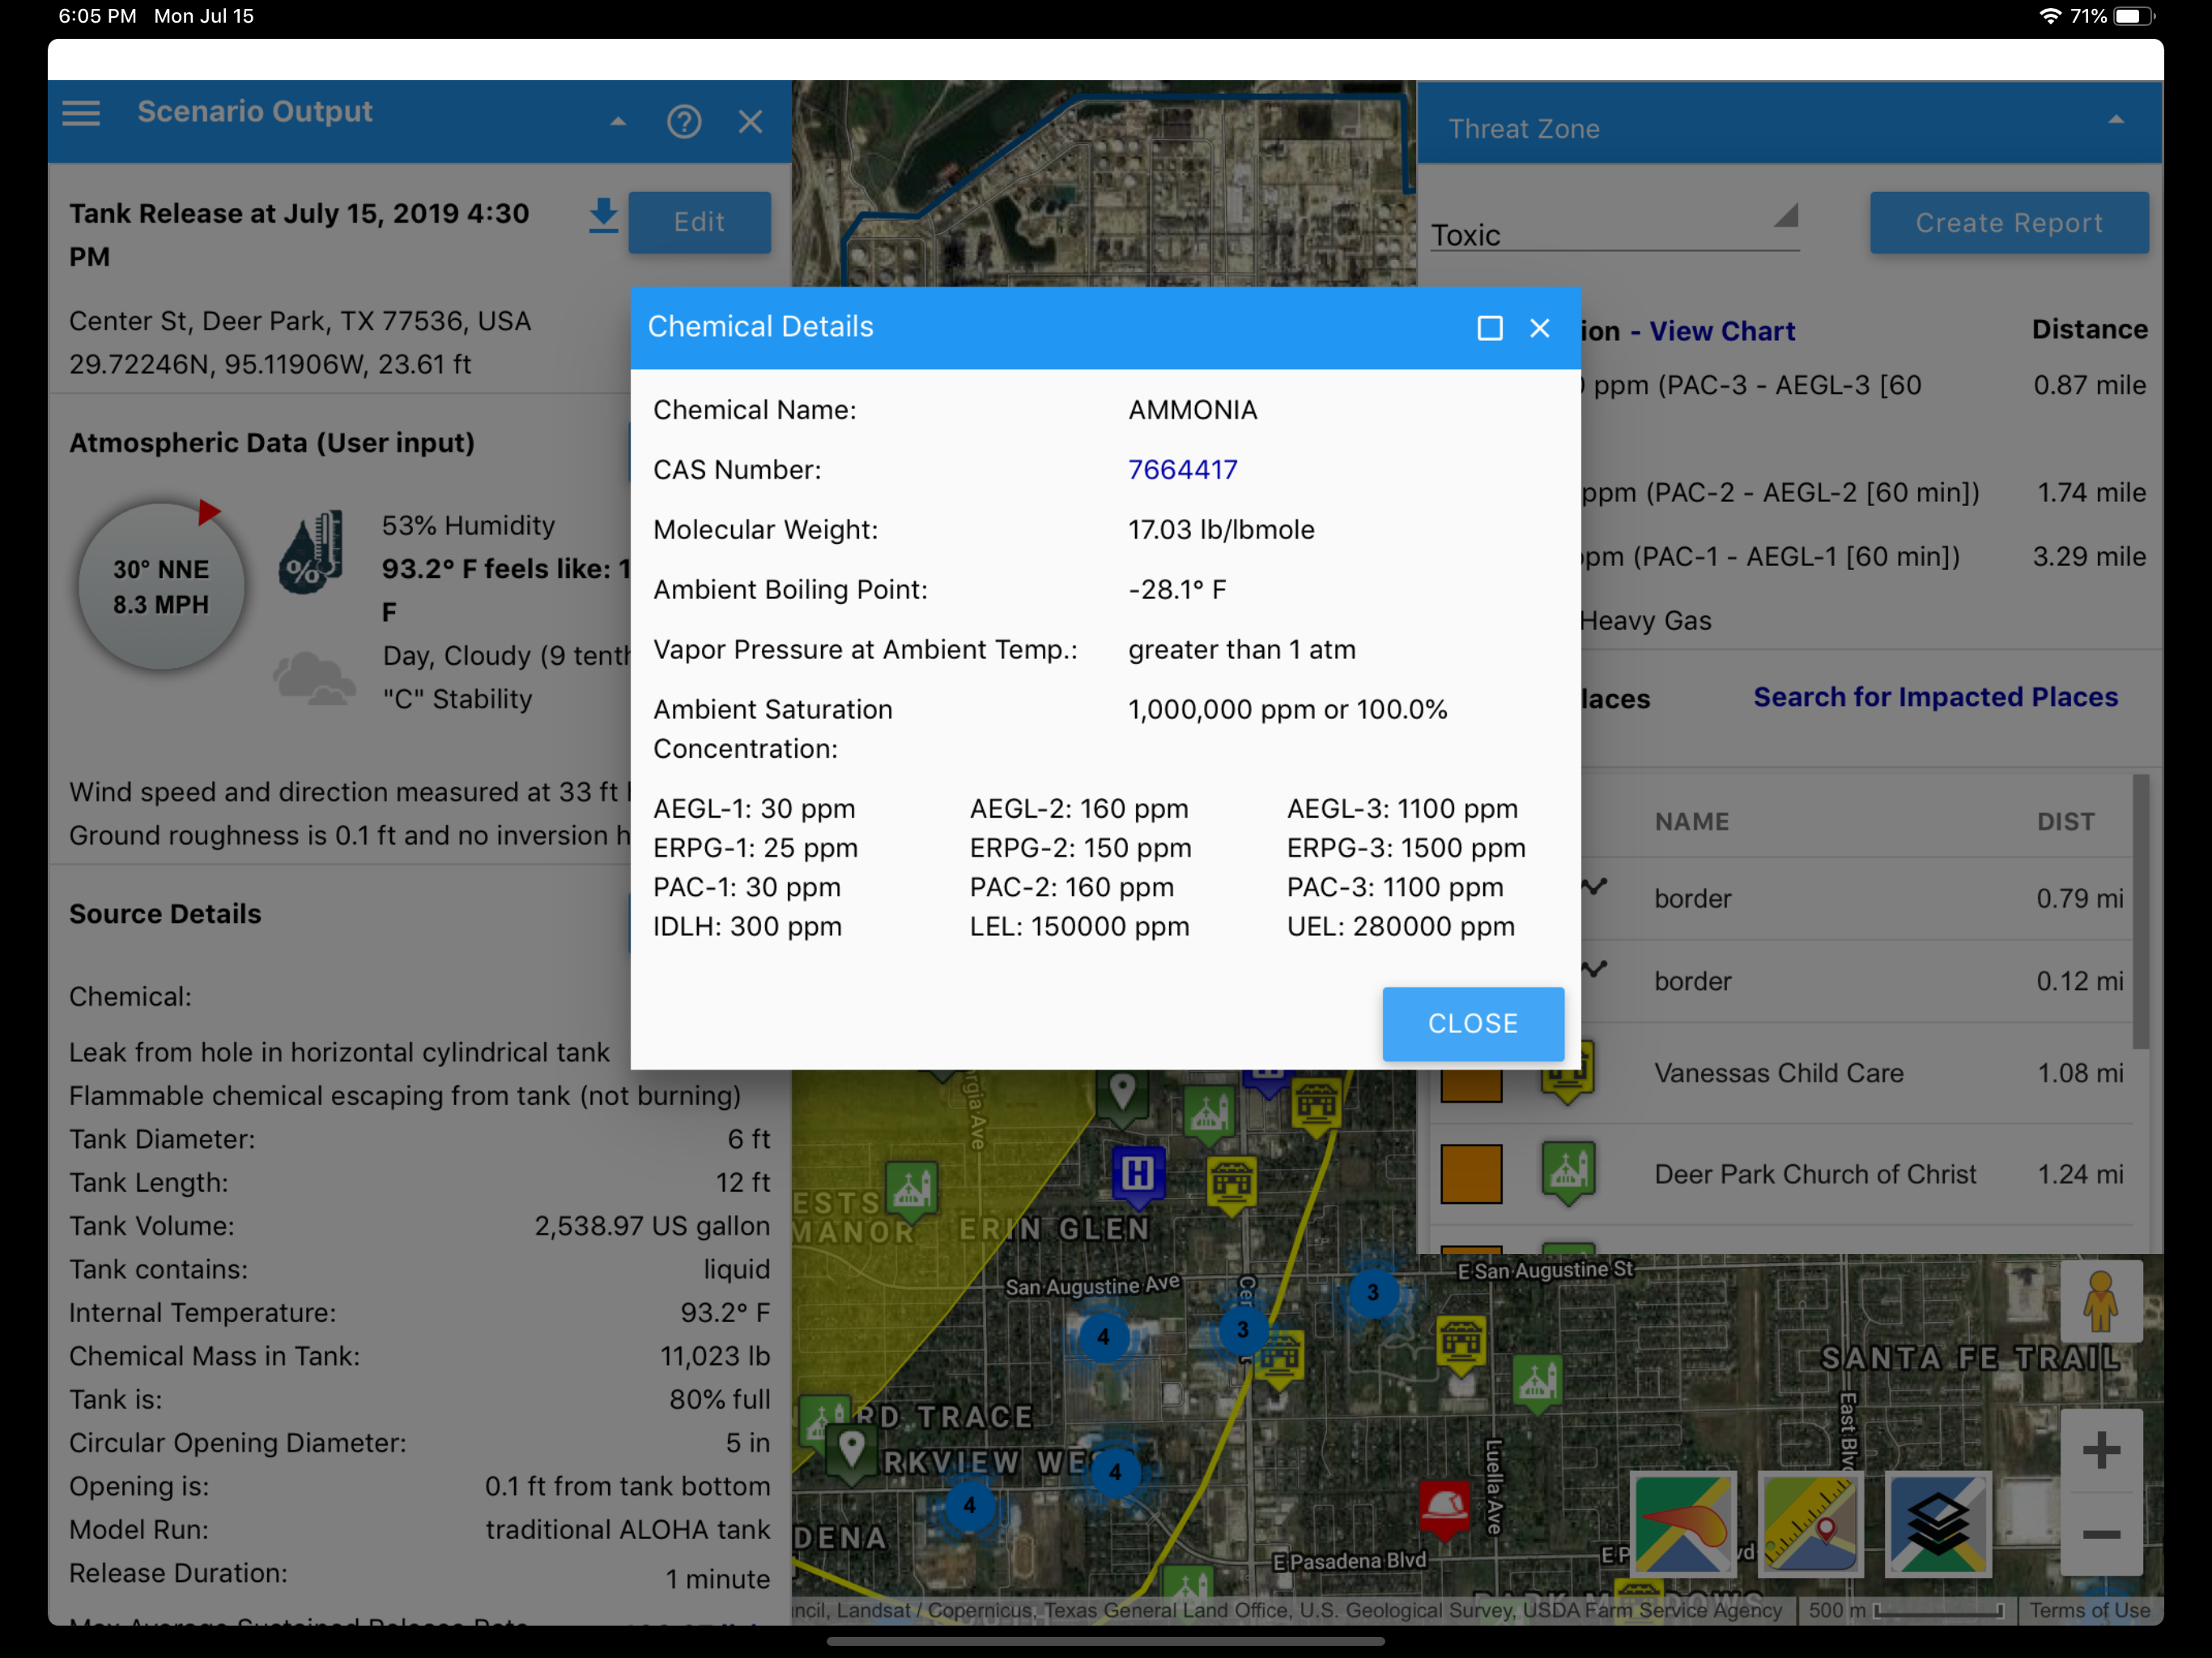Click the Wi-Fi status icon
Screen dimensions: 2212x1658
coord(2049,16)
